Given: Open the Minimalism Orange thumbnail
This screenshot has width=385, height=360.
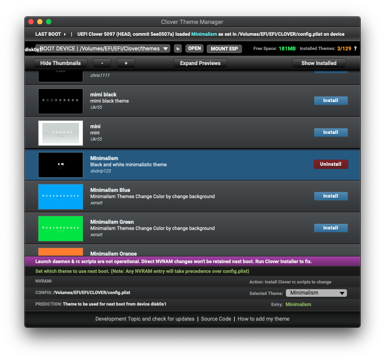Looking at the screenshot, I should (61, 252).
